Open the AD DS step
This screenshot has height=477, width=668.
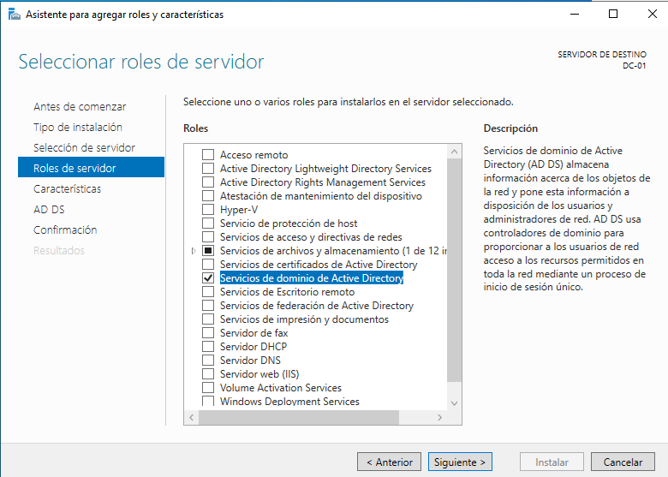(x=49, y=210)
